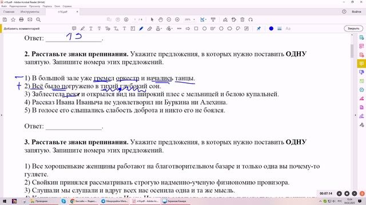366x205 pixels.
Task: Select the blue pencil drawing tool
Action: click(141, 28)
